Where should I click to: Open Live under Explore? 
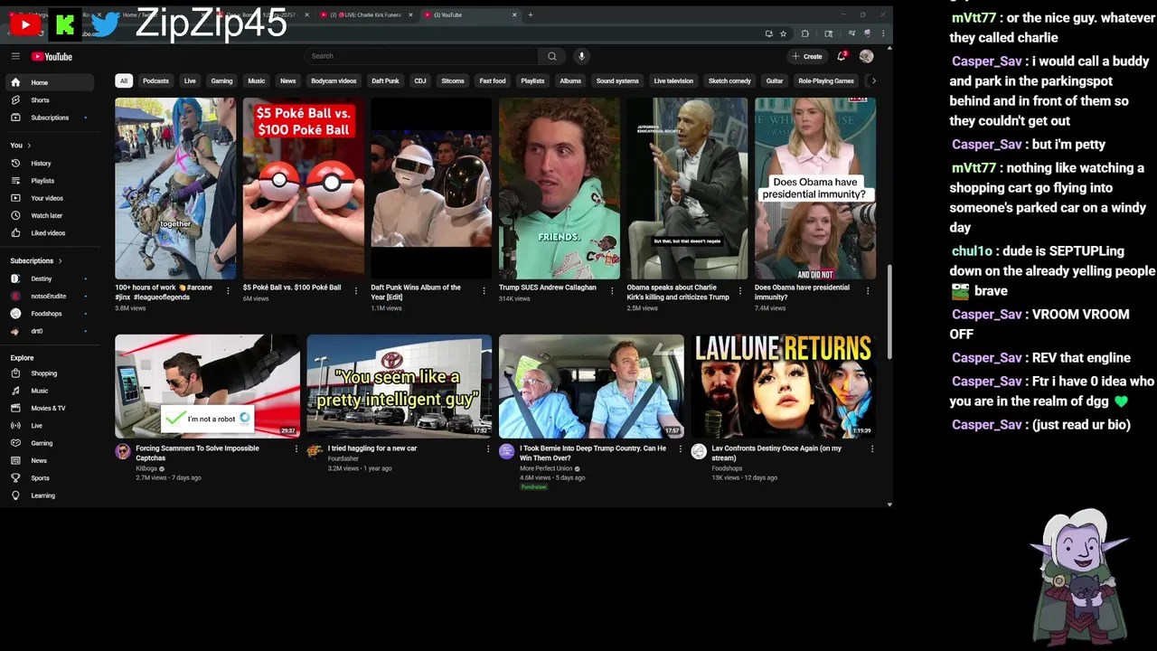51,426
